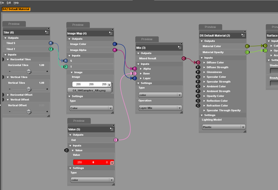
Task: Click the white 255 255 255 image color swatch
Action: pos(91,84)
